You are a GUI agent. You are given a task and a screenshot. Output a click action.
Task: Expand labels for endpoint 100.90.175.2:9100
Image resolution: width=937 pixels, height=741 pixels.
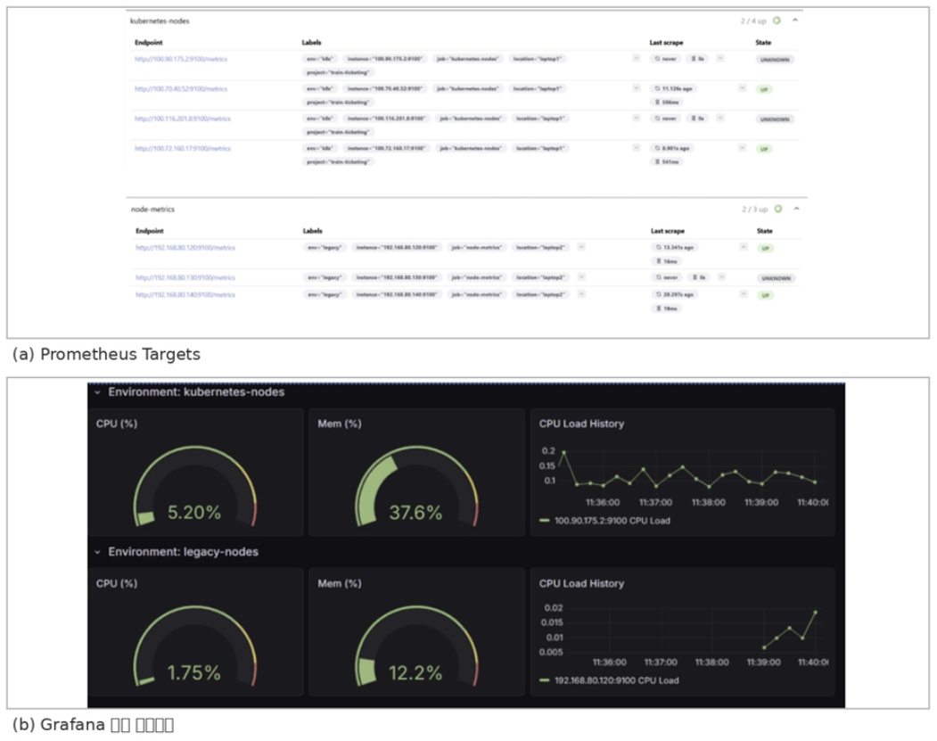point(637,59)
